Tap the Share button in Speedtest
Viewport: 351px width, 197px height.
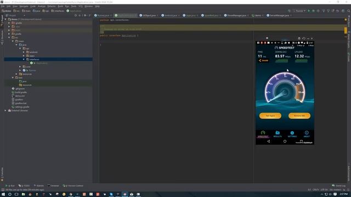pos(263,61)
